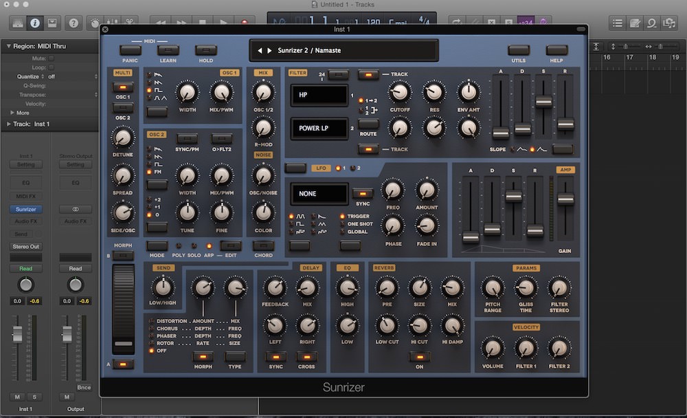
Task: Click the Stereo Out output slot
Action: tap(26, 247)
